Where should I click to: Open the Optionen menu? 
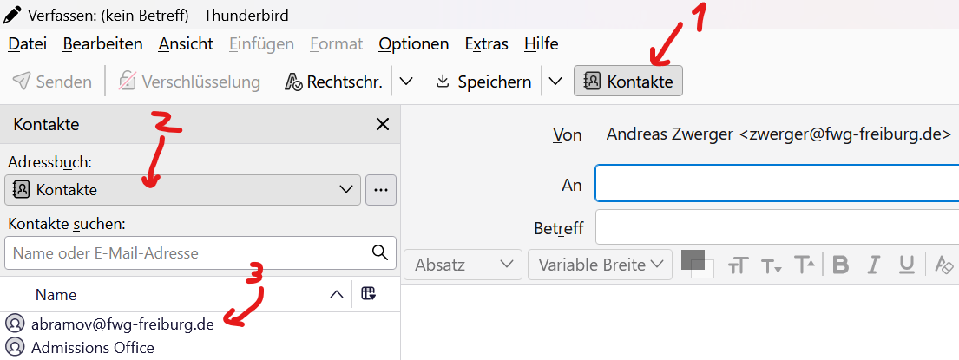413,43
